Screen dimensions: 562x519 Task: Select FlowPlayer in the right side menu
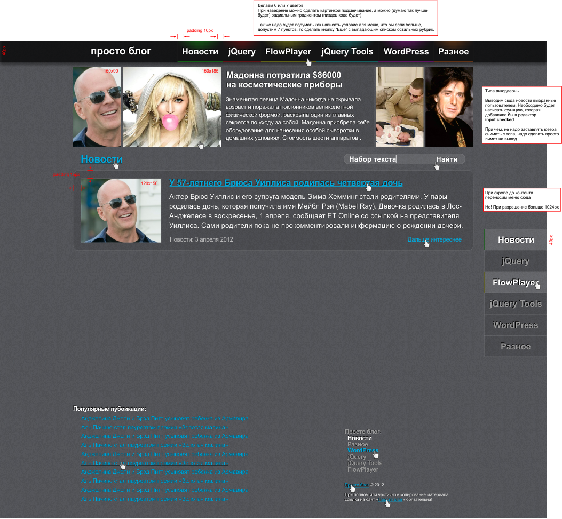(515, 282)
